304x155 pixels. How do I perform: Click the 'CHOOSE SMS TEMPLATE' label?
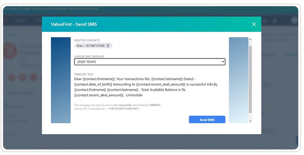tap(89, 57)
